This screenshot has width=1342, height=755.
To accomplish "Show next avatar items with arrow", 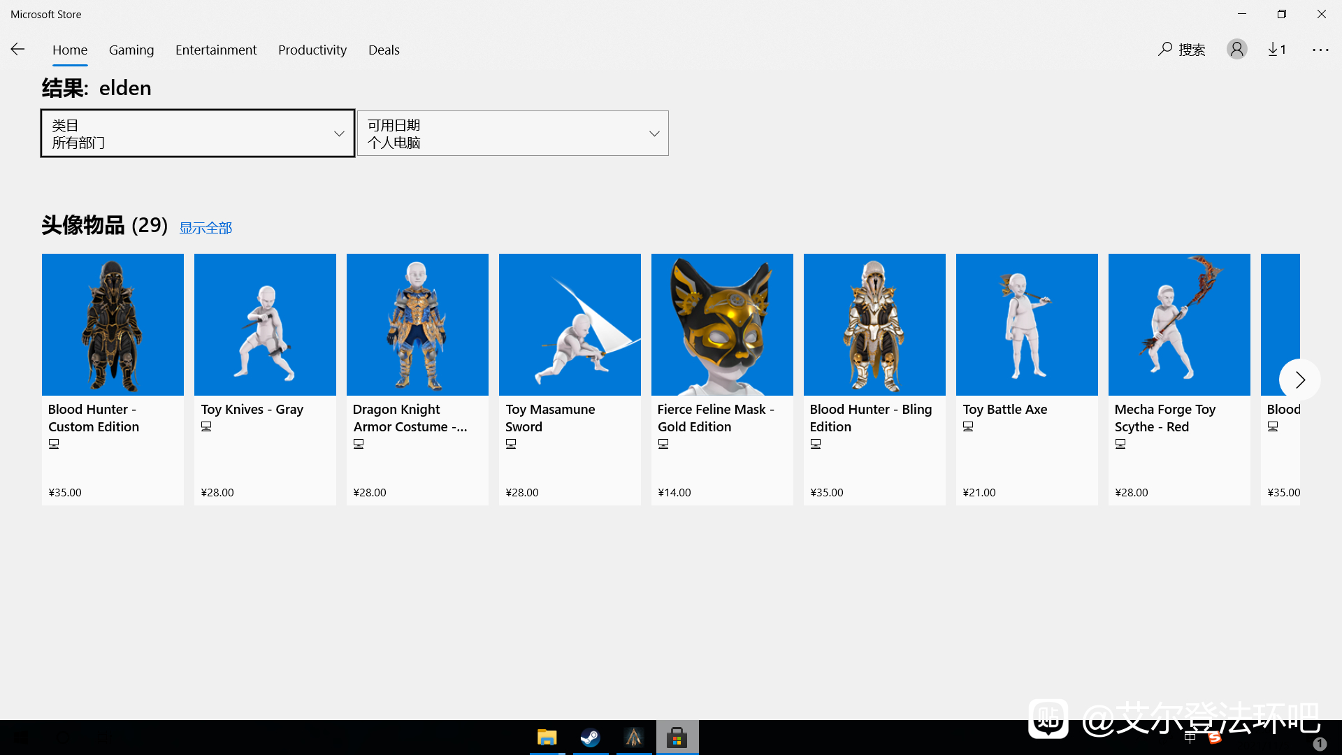I will tap(1299, 380).
